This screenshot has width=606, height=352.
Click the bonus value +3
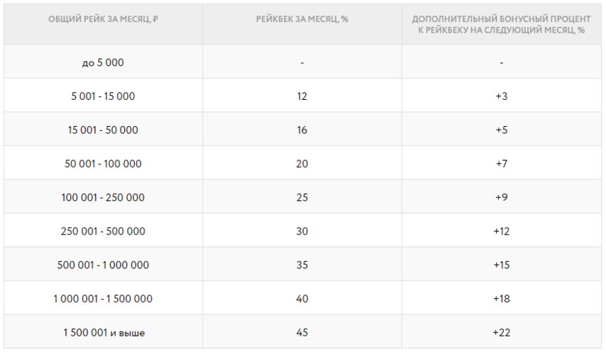coord(501,96)
